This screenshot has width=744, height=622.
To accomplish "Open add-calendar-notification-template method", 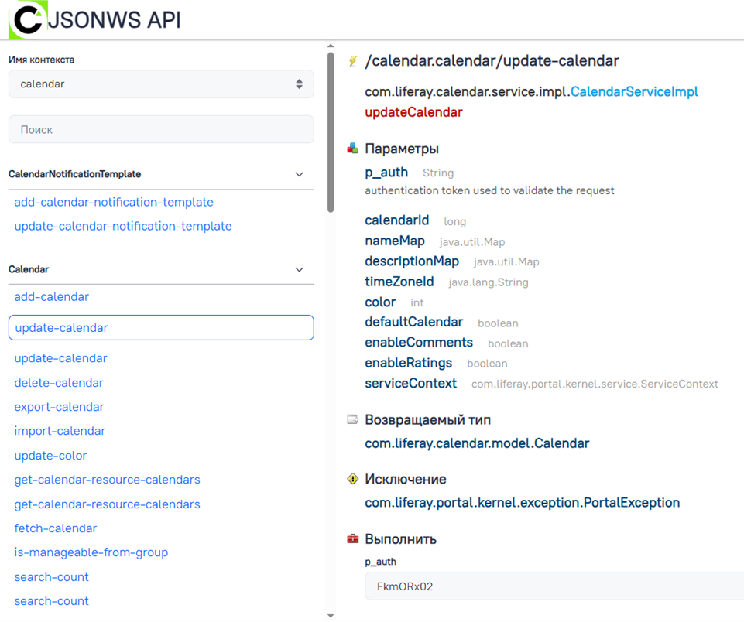I will 114,202.
